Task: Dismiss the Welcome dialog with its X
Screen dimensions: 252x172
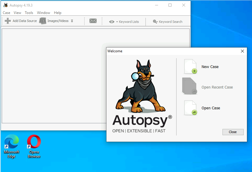Action: [x=242, y=51]
